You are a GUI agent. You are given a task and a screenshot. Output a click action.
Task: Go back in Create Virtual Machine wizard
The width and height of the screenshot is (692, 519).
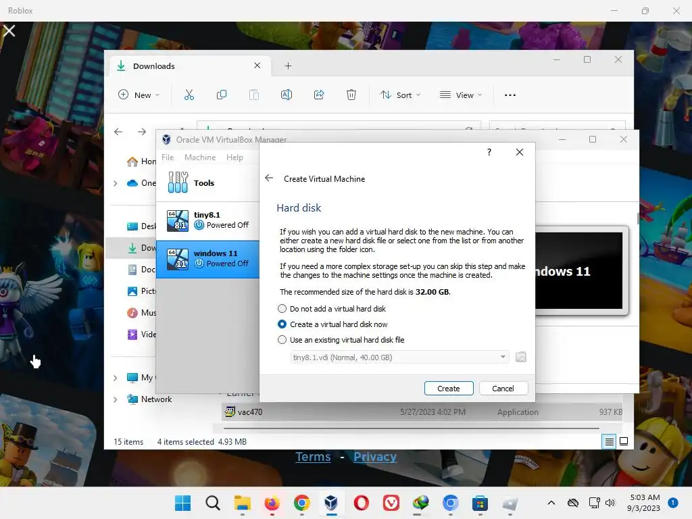tap(269, 178)
